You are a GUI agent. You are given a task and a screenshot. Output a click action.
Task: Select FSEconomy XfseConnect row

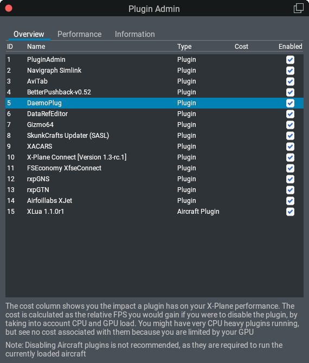click(x=154, y=168)
